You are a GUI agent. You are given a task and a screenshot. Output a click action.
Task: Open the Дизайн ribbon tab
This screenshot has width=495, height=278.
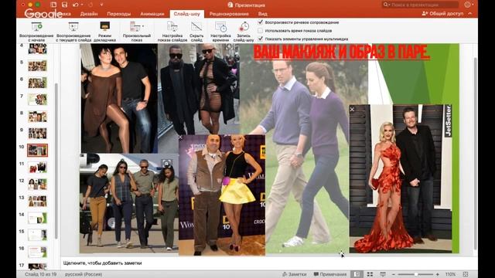[x=89, y=14]
